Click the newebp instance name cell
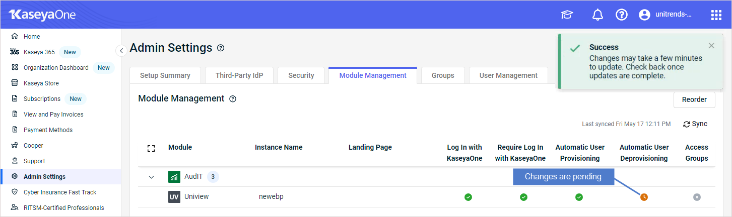 click(x=271, y=197)
